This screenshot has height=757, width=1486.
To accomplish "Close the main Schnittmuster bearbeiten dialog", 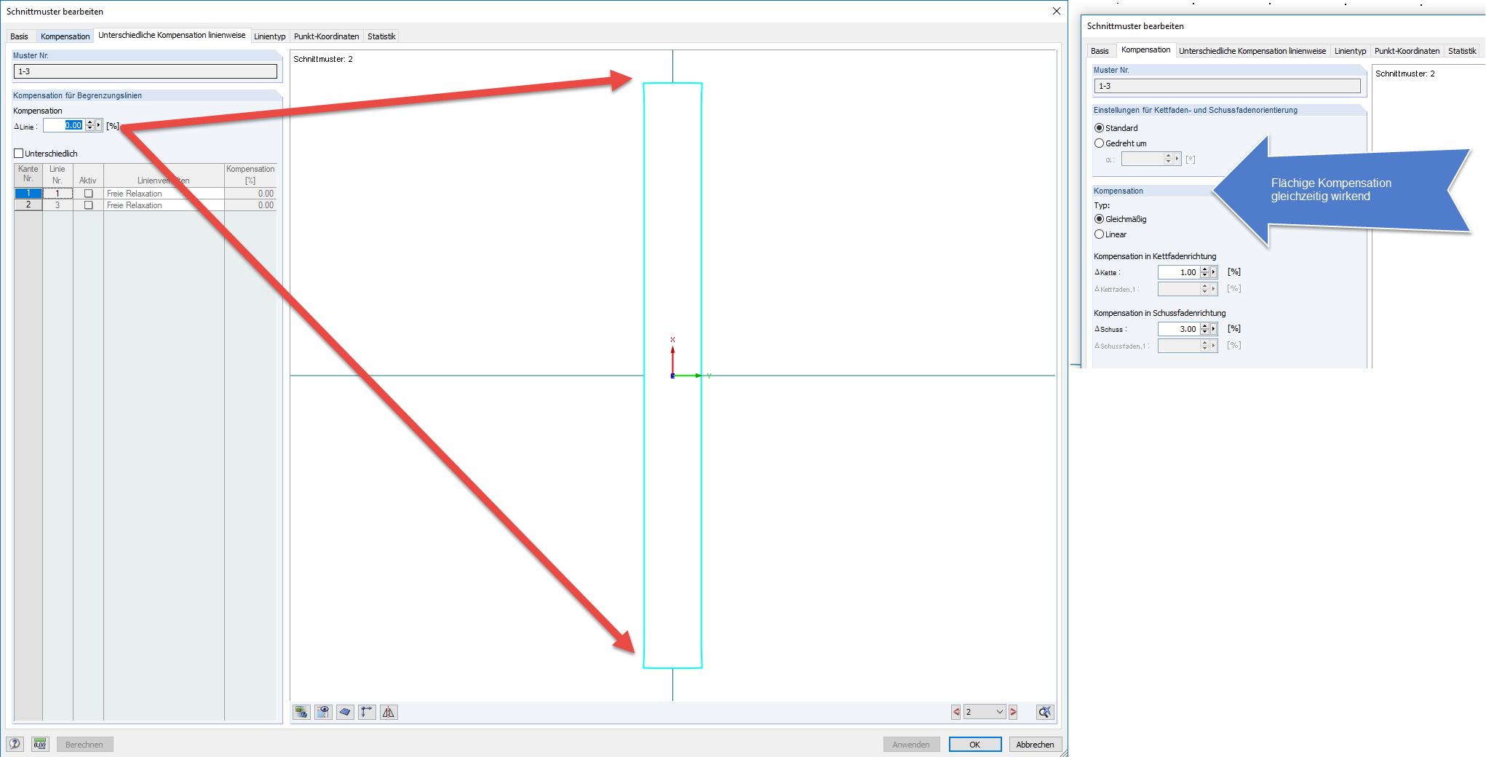I will (x=1056, y=11).
